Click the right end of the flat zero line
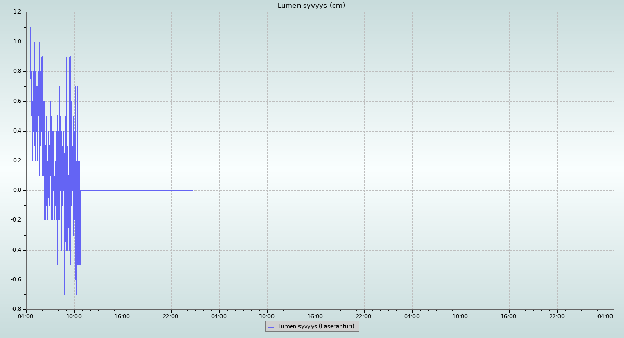 point(193,190)
